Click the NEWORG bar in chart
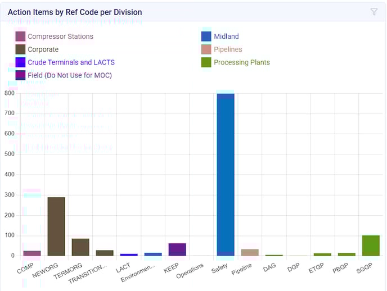 pyautogui.click(x=56, y=226)
